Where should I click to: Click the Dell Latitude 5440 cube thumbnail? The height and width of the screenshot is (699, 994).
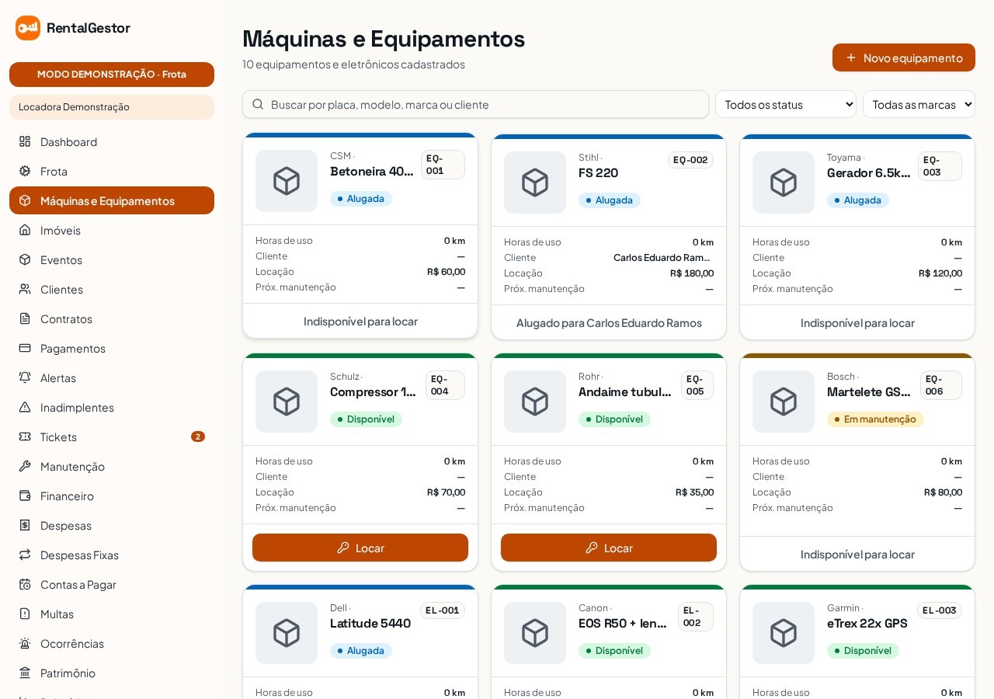pos(287,633)
